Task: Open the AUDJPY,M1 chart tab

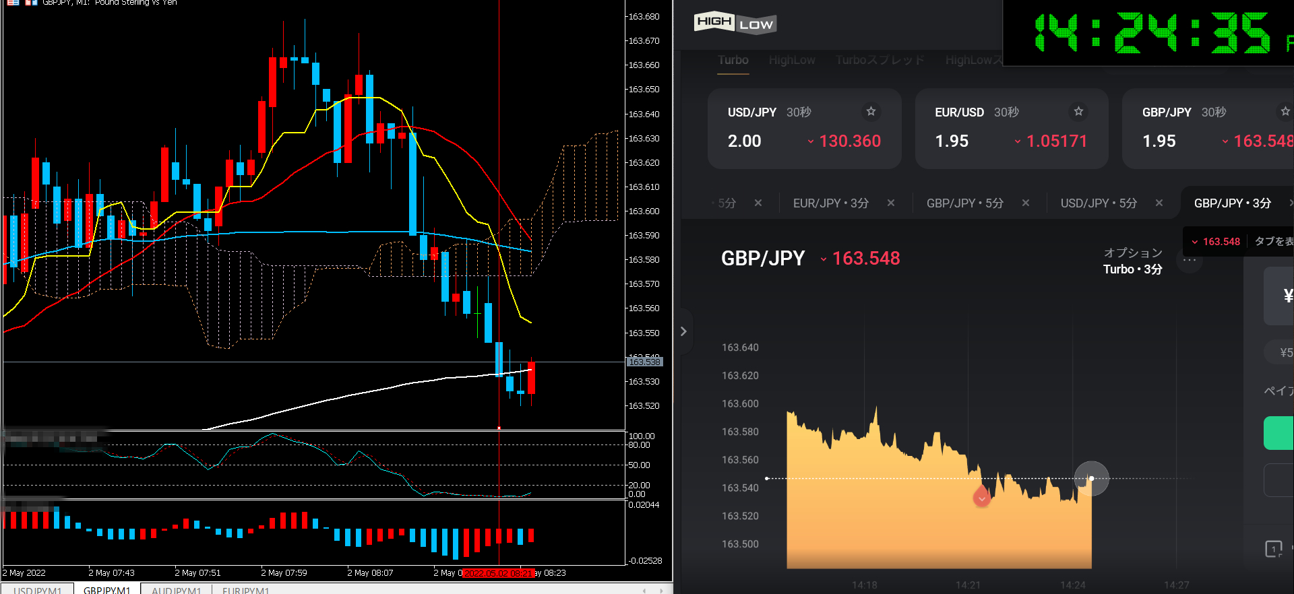Action: pos(176,590)
